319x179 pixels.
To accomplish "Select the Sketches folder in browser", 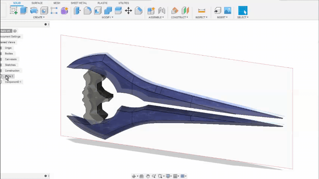I will pos(10,65).
